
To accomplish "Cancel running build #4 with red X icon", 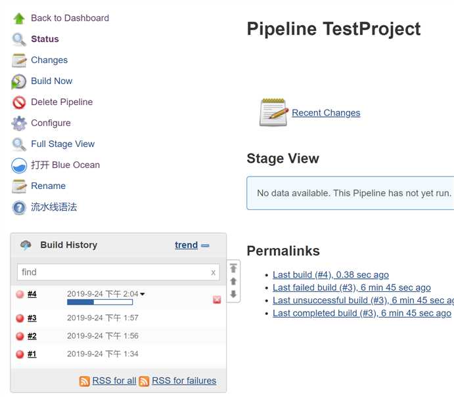I will (217, 300).
